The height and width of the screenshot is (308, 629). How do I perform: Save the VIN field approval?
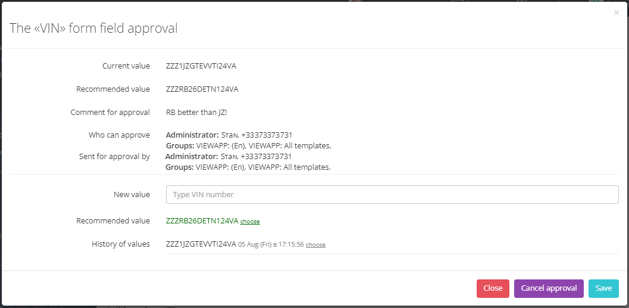[603, 288]
